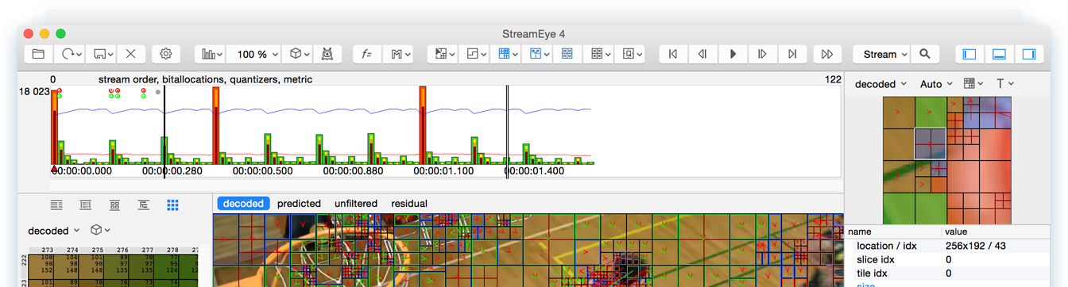Open the decoded dropdown in the right panel
The width and height of the screenshot is (1068, 287).
tap(880, 84)
